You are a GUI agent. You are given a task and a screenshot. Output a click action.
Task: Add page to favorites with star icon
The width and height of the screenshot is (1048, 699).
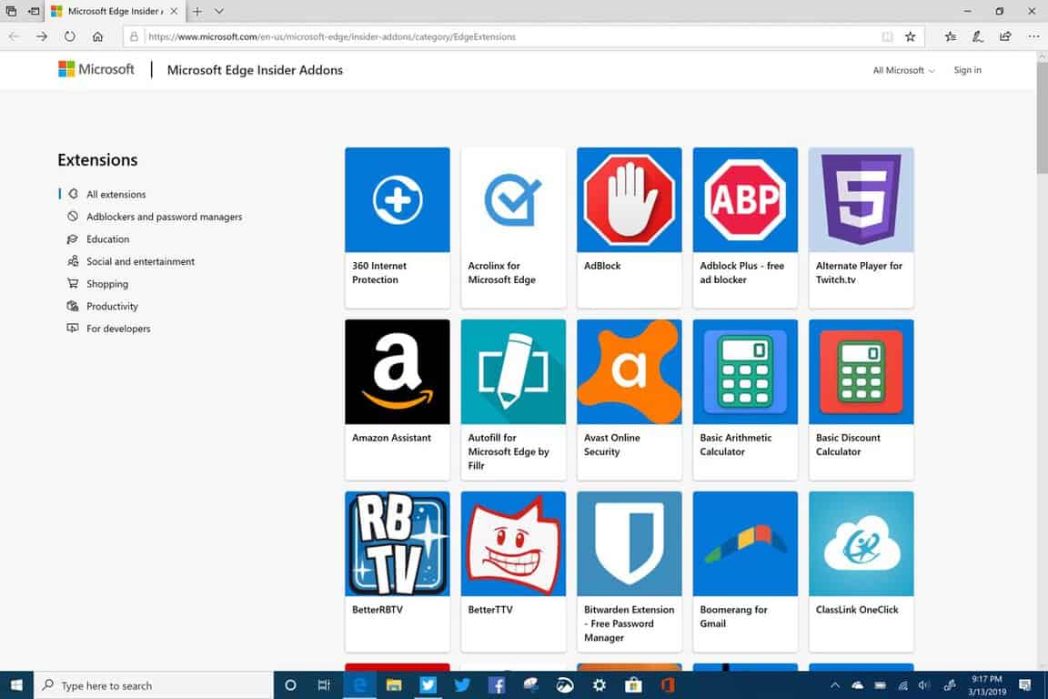click(910, 36)
